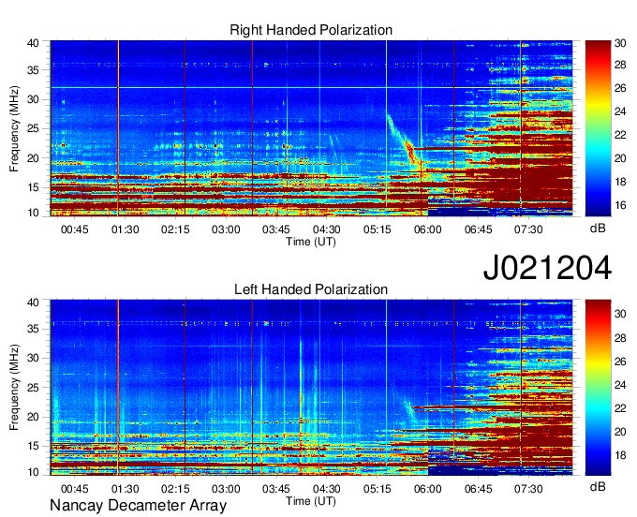The image size is (637, 517).
Task: Click the '10' frequency tick on the lower plot
Action: click(x=33, y=472)
